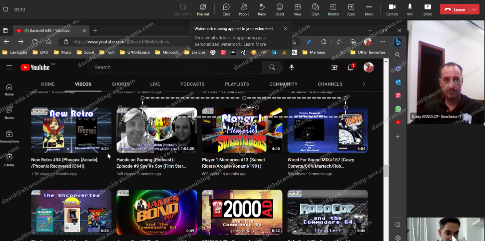
Task: Expand the Leave button dropdown arrow
Action: point(474,9)
